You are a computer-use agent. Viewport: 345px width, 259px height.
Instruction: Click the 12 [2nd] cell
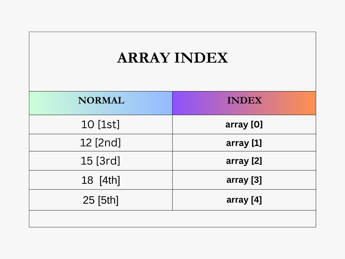(101, 143)
